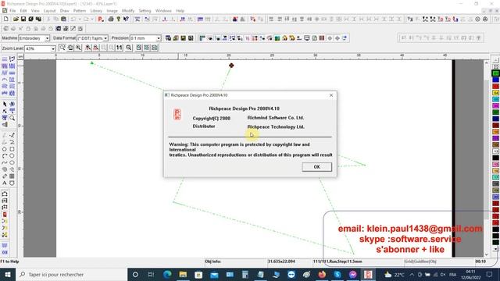Close the Richpeace Design Pro About dialog
The image size is (500, 281).
[331, 95]
